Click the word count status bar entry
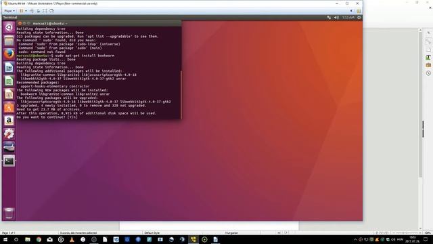This screenshot has width=433, height=244. [78, 233]
